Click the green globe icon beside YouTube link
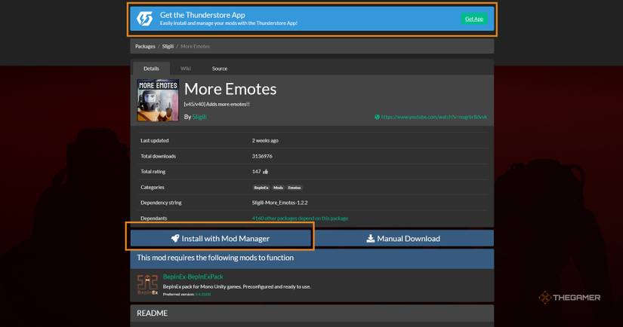623x327 pixels. (377, 117)
